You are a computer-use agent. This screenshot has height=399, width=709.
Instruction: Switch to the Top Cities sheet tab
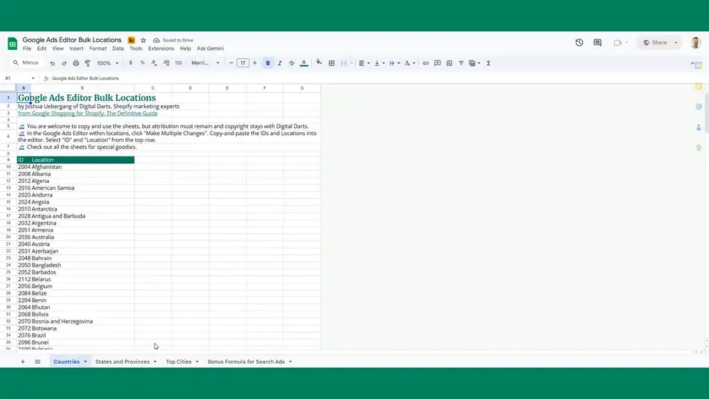click(x=177, y=361)
